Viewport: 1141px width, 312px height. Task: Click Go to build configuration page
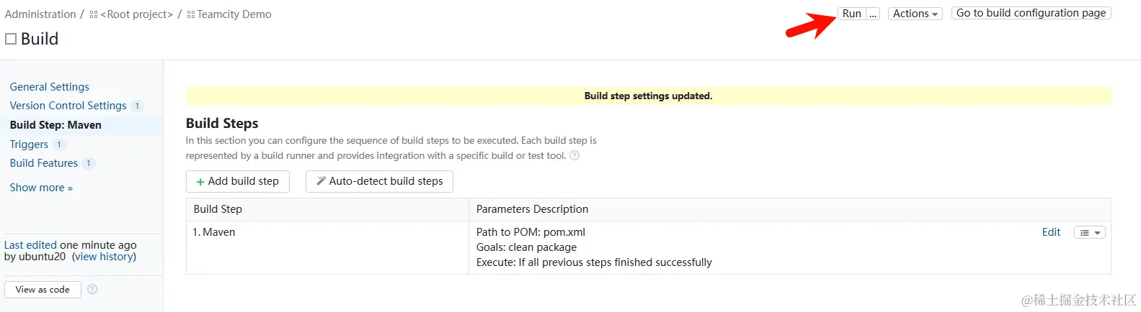[x=1031, y=13]
